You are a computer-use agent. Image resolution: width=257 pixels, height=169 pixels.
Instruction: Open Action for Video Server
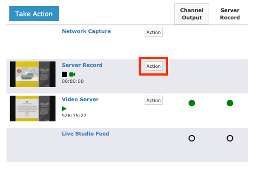pyautogui.click(x=153, y=100)
